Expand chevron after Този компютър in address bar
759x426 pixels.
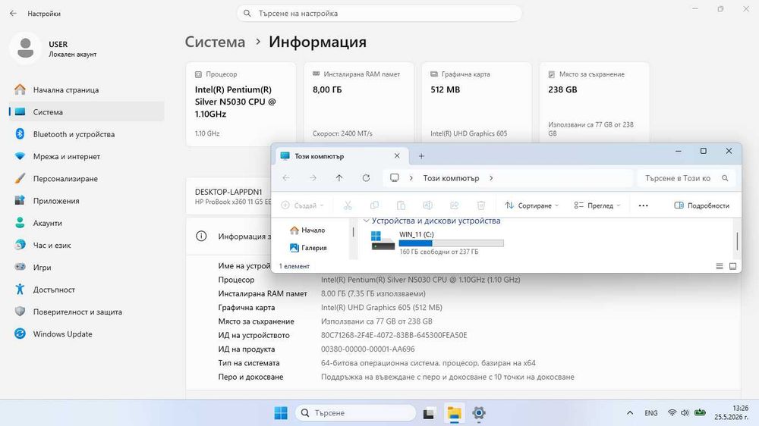pyautogui.click(x=491, y=178)
